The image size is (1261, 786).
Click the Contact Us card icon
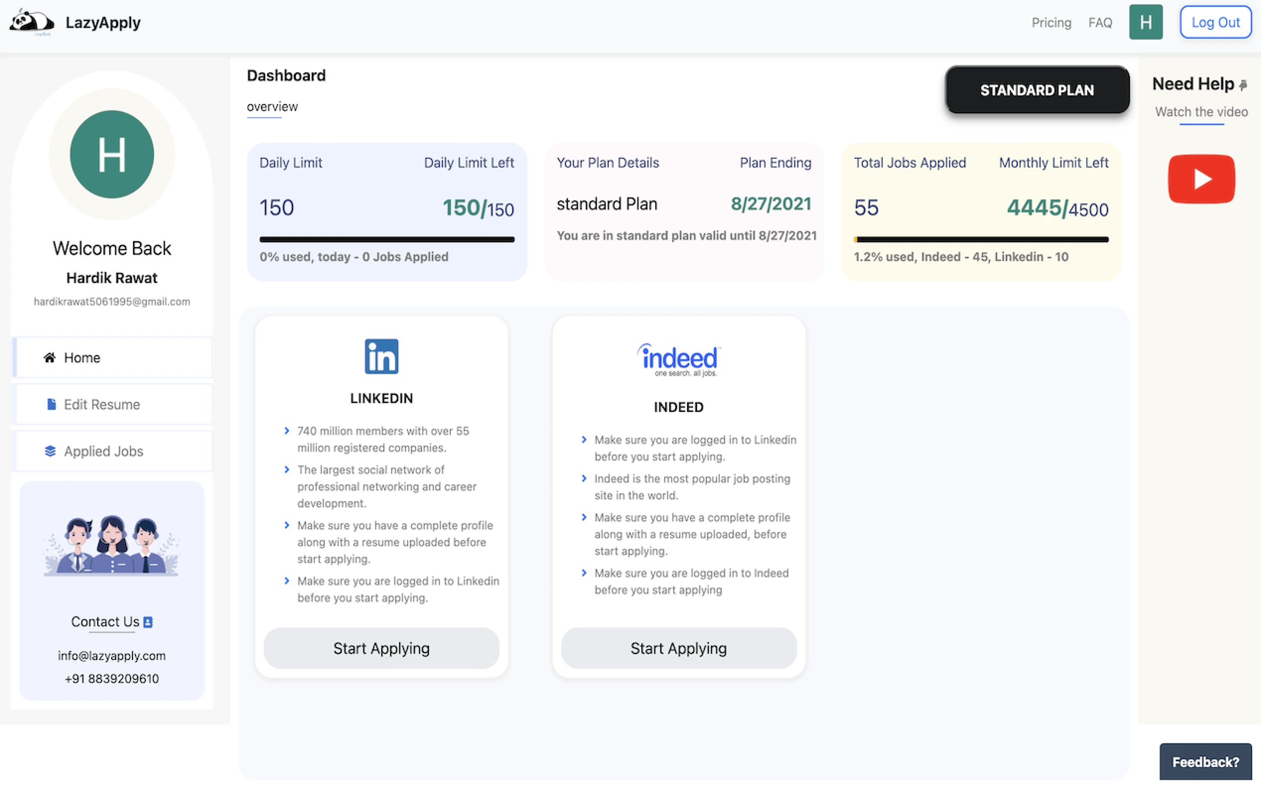click(x=148, y=622)
